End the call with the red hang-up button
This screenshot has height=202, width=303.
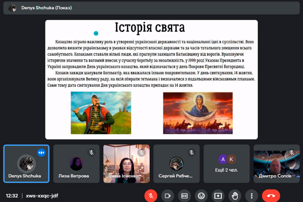coord(271,196)
